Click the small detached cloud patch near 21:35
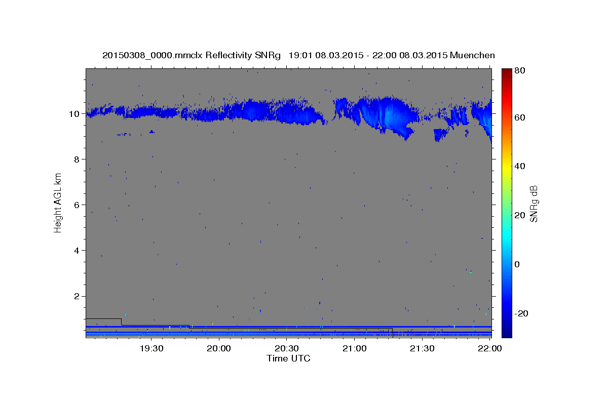Screen dimensions: 608x405 pyautogui.click(x=440, y=135)
